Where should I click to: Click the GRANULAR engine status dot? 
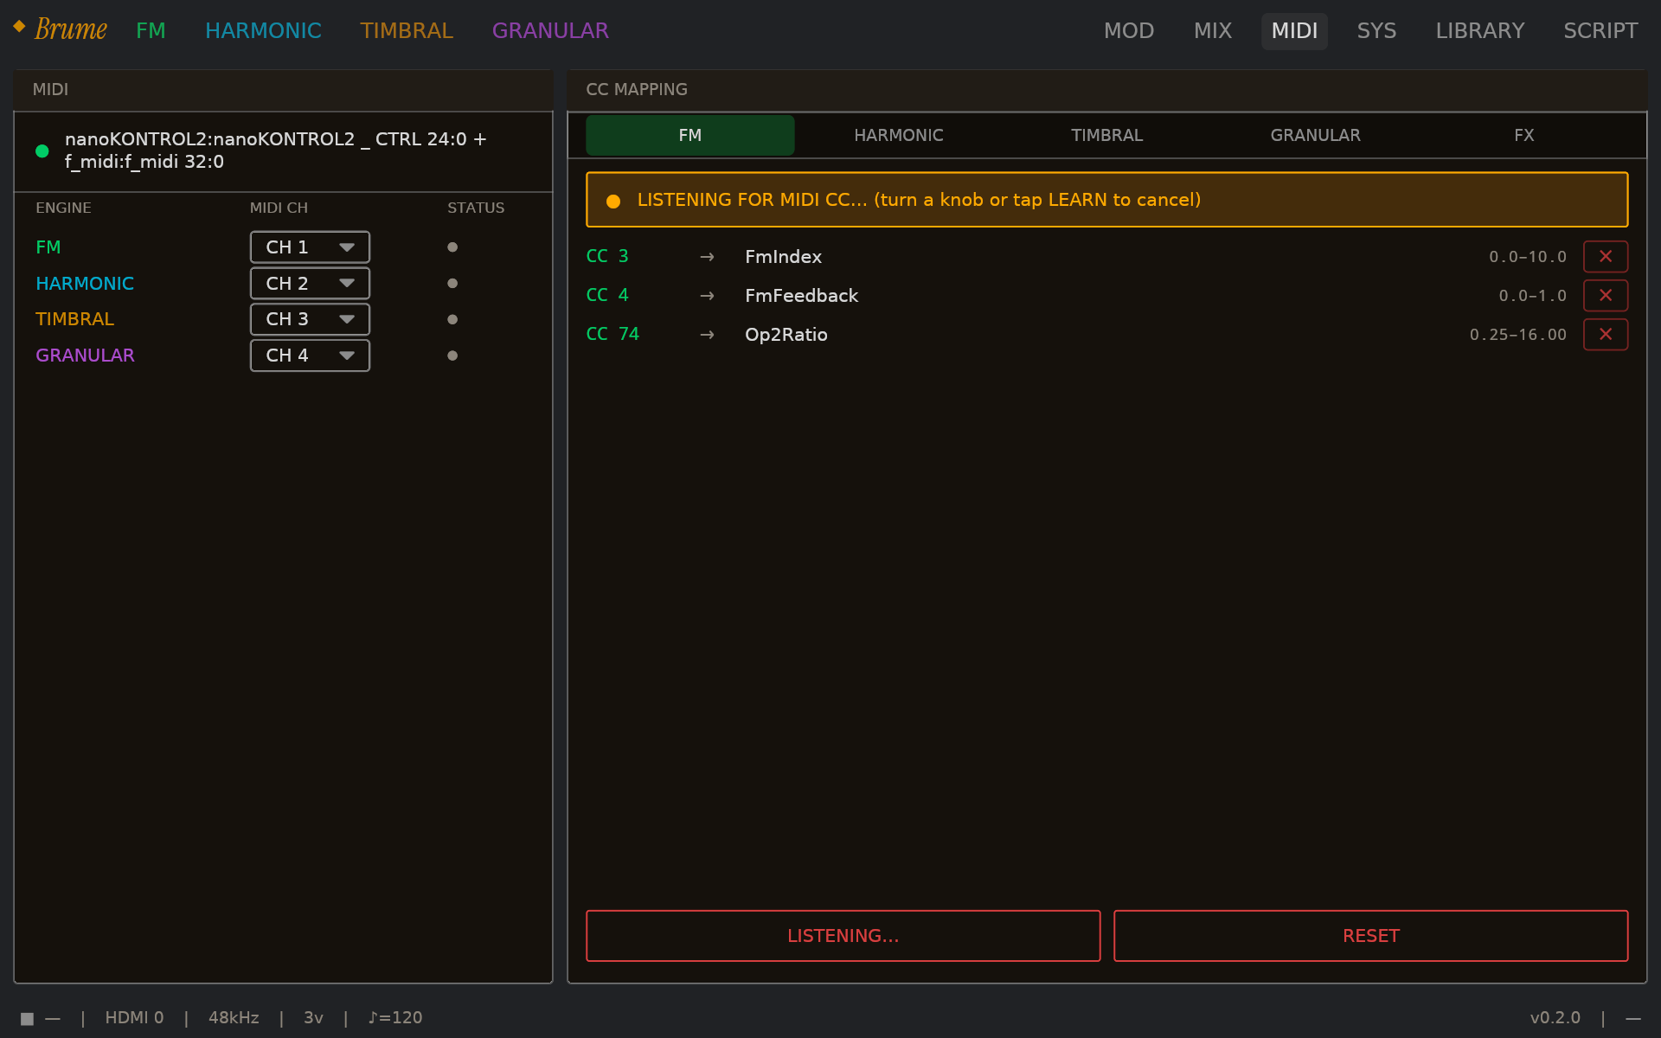(452, 356)
